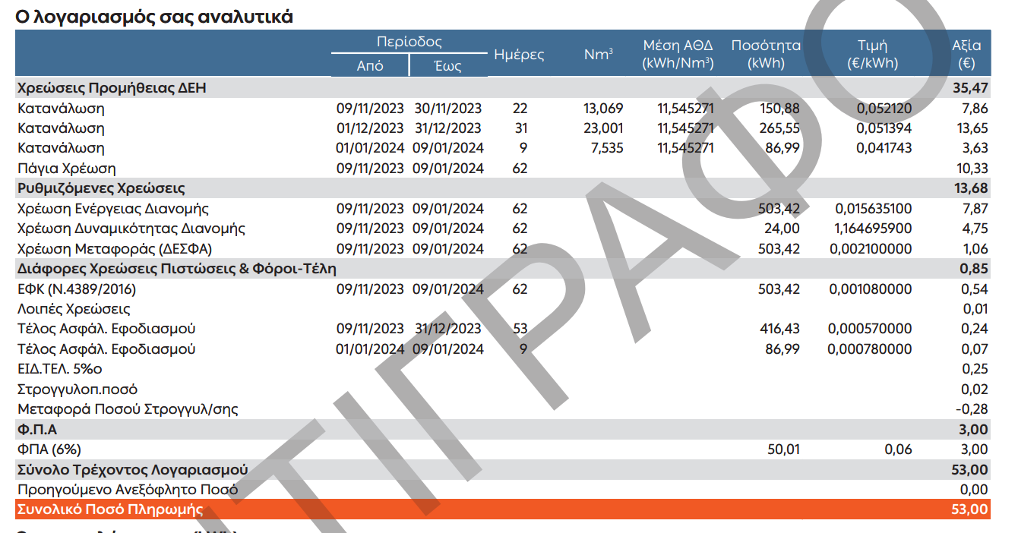This screenshot has width=1018, height=533.
Task: Click the "Ποσότητα (kWh)" column header
Action: click(x=766, y=54)
